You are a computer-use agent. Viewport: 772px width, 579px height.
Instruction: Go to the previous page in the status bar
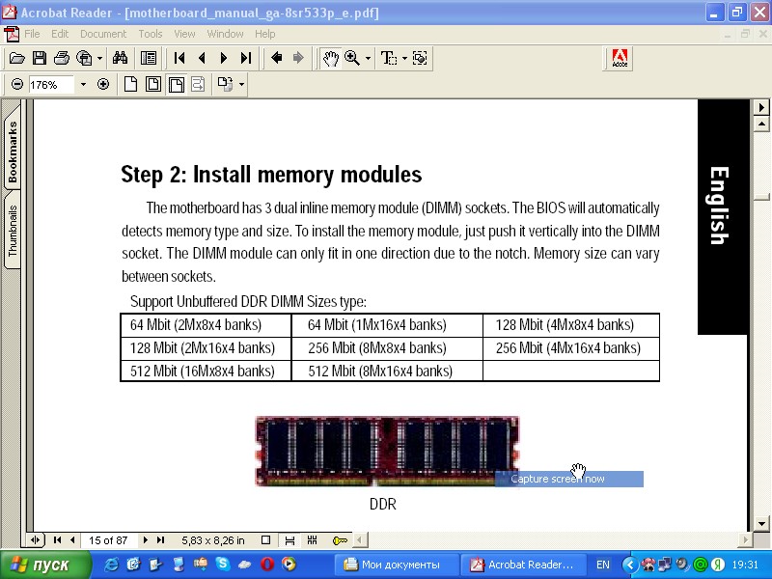(72, 540)
